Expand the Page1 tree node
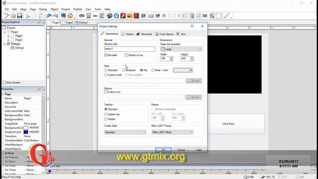 (8, 36)
